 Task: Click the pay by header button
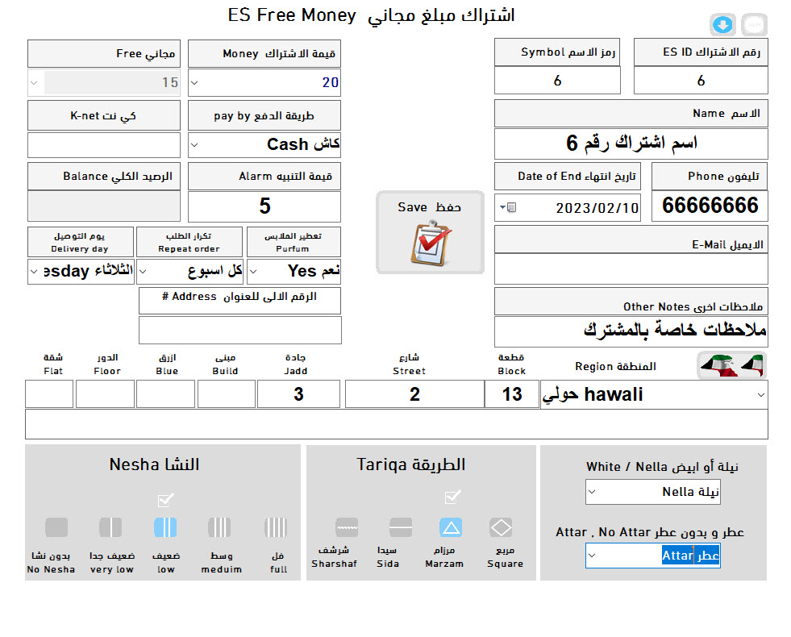264,115
